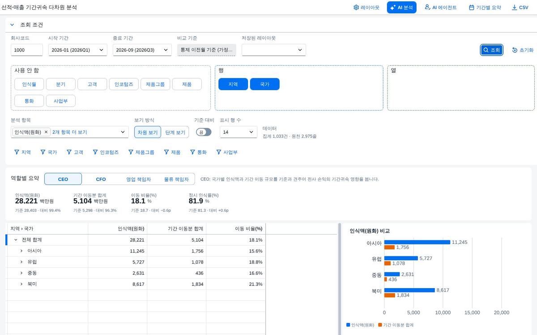Screen dimensions: 537x335
Task: Reset conditions with 초기화
Action: (523, 50)
